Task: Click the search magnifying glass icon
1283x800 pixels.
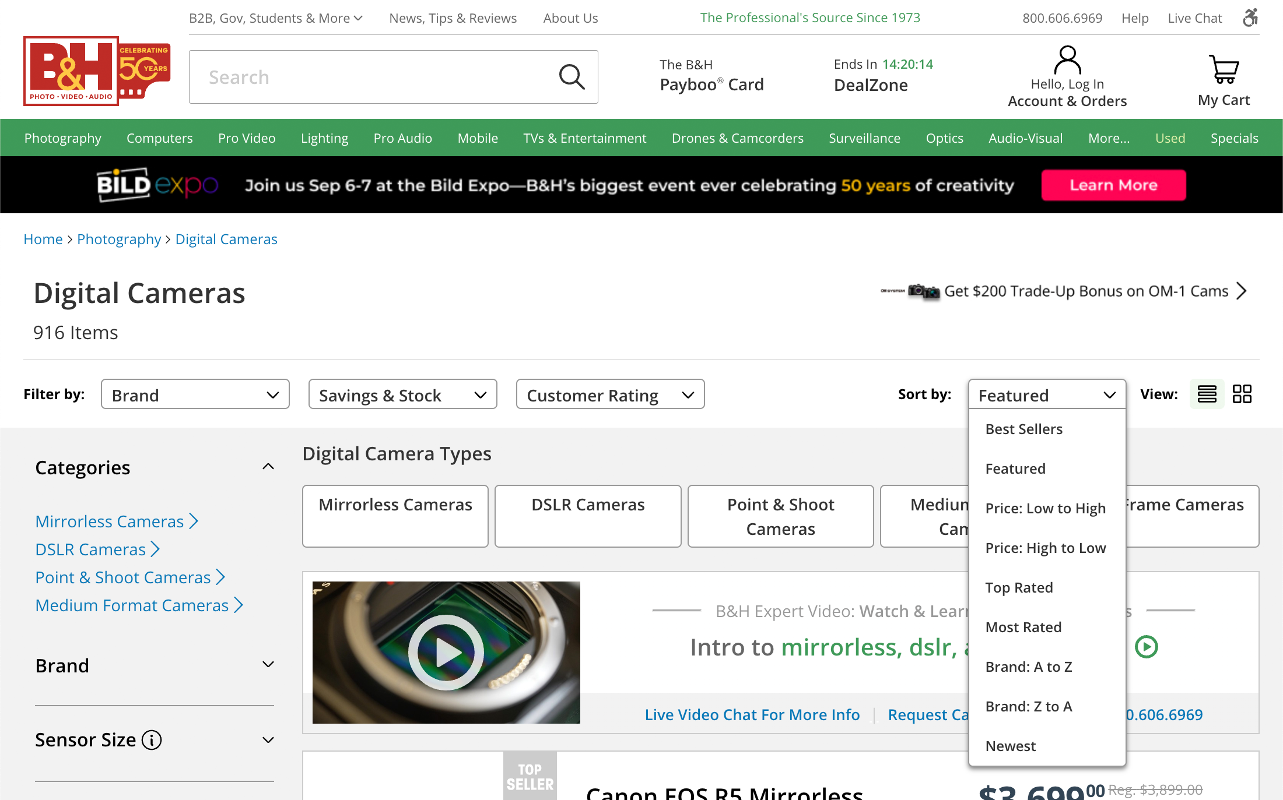Action: point(572,76)
